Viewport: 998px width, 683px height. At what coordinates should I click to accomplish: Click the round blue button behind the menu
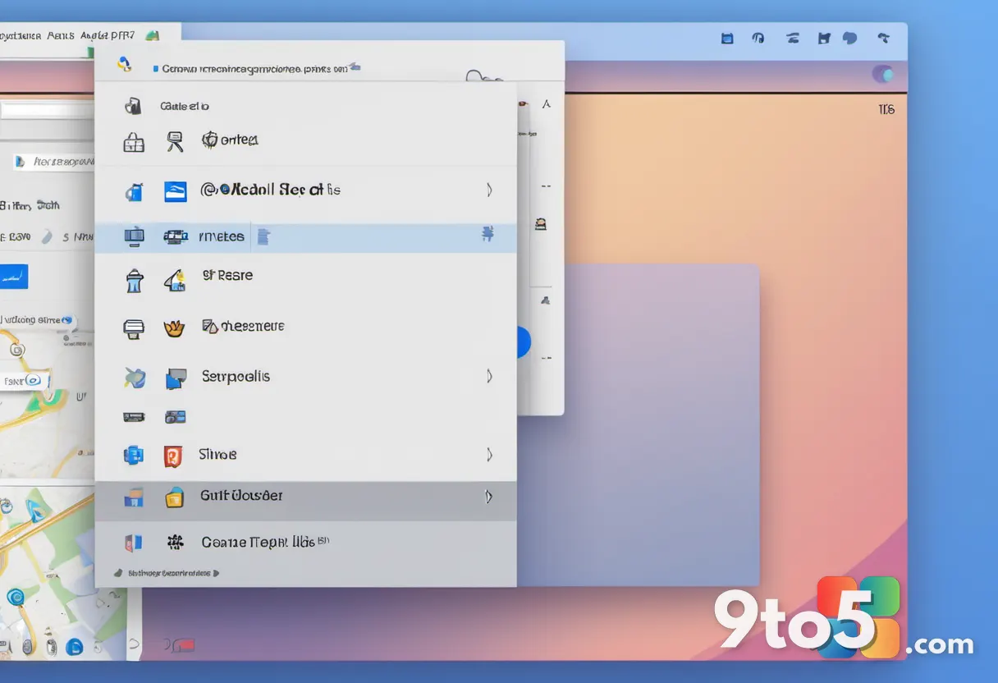524,342
